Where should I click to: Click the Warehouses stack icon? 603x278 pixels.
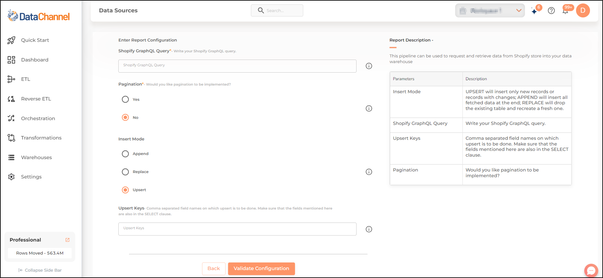[x=11, y=158]
